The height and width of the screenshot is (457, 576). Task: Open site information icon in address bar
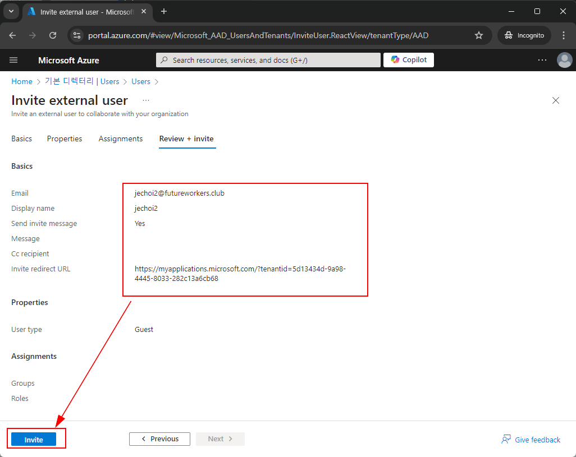77,35
